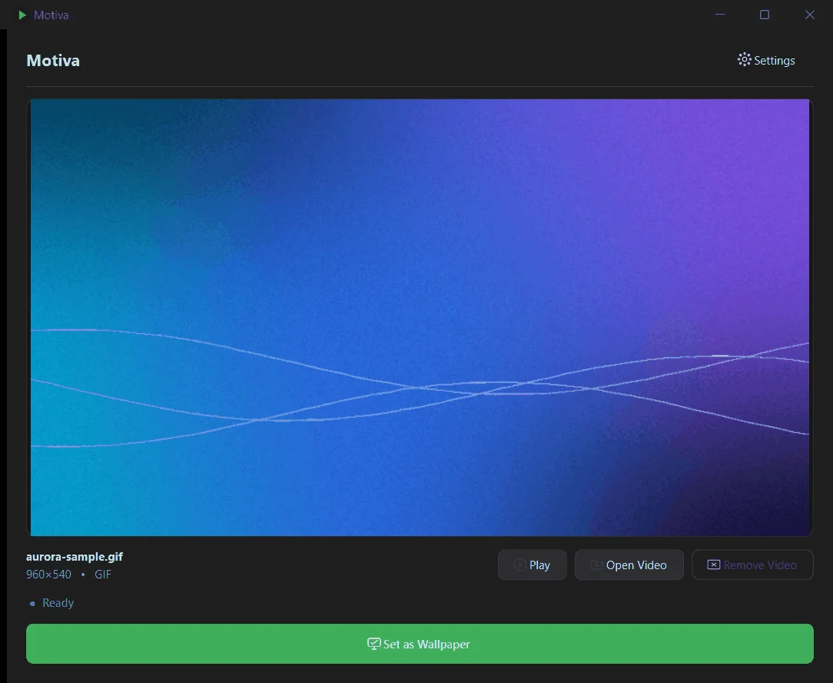This screenshot has height=683, width=833.
Task: Click the GIF format label
Action: click(103, 575)
